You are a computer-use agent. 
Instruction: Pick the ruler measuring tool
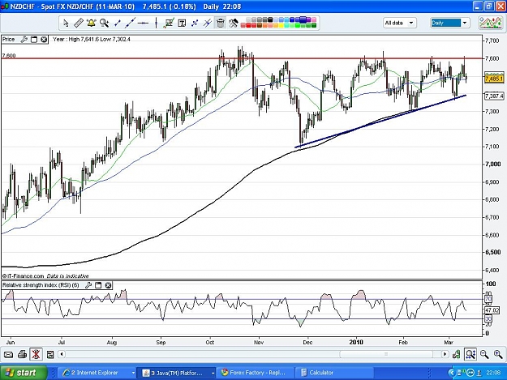[x=79, y=23]
